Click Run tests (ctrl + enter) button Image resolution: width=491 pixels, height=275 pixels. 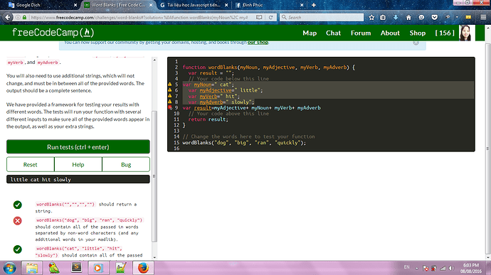[x=78, y=146]
